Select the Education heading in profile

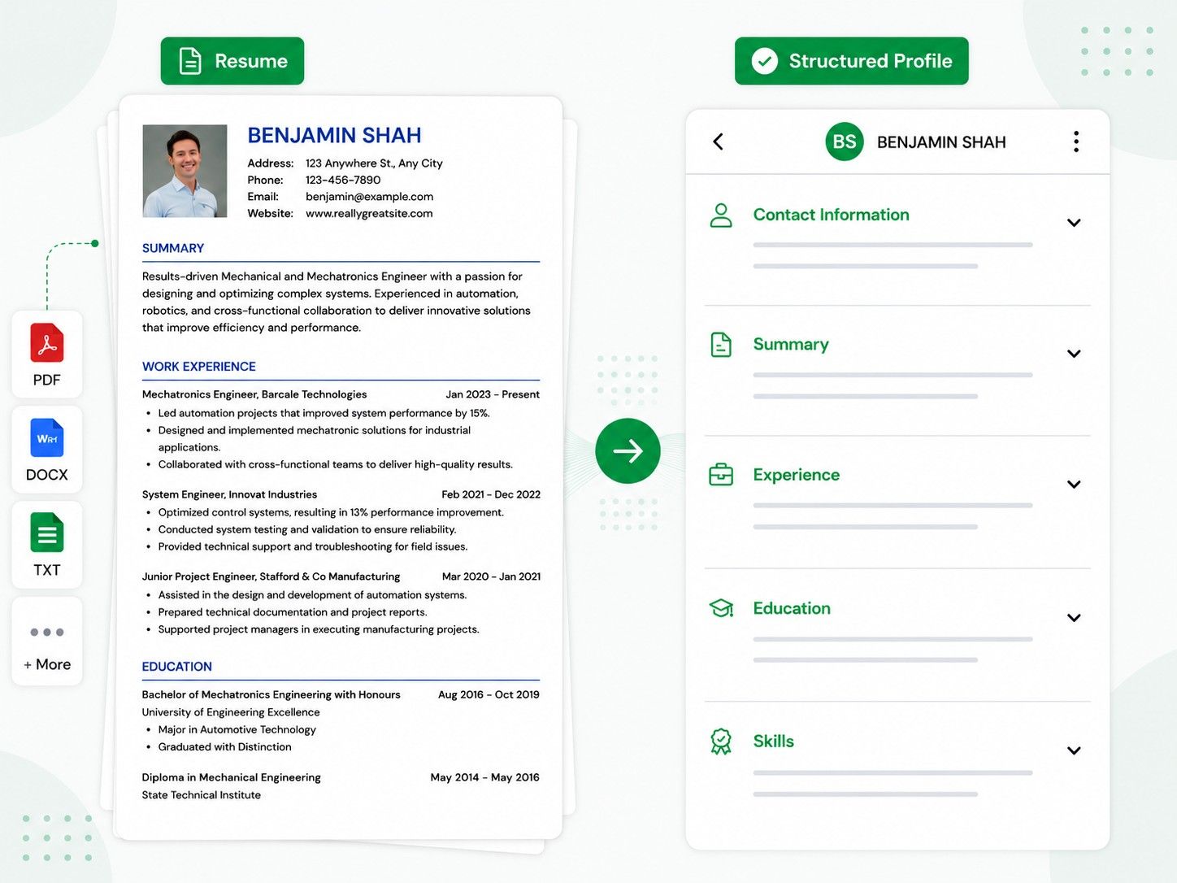(x=792, y=608)
